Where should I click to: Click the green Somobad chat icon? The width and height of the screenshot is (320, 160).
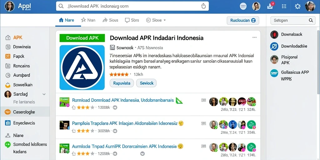(8, 145)
